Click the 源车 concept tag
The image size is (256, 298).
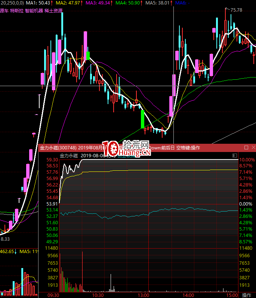coord(4,10)
